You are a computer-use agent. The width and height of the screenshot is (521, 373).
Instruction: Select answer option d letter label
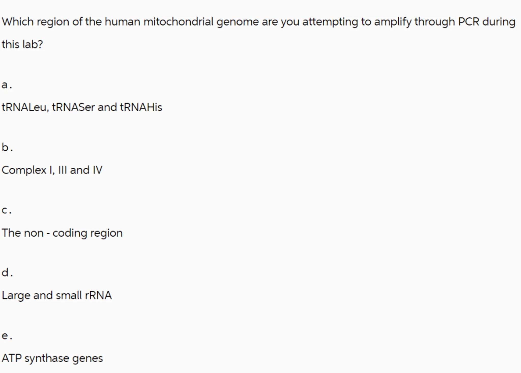[7, 273]
